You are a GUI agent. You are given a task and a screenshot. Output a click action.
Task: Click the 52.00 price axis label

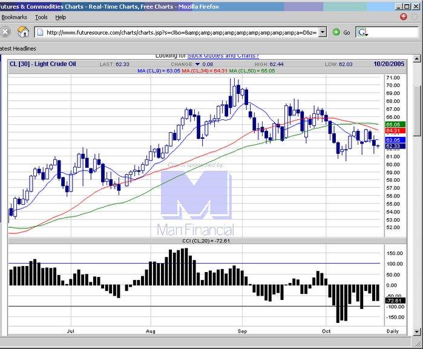point(393,227)
